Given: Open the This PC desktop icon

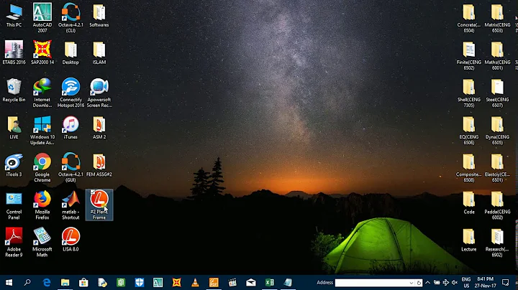Looking at the screenshot, I should [x=14, y=16].
